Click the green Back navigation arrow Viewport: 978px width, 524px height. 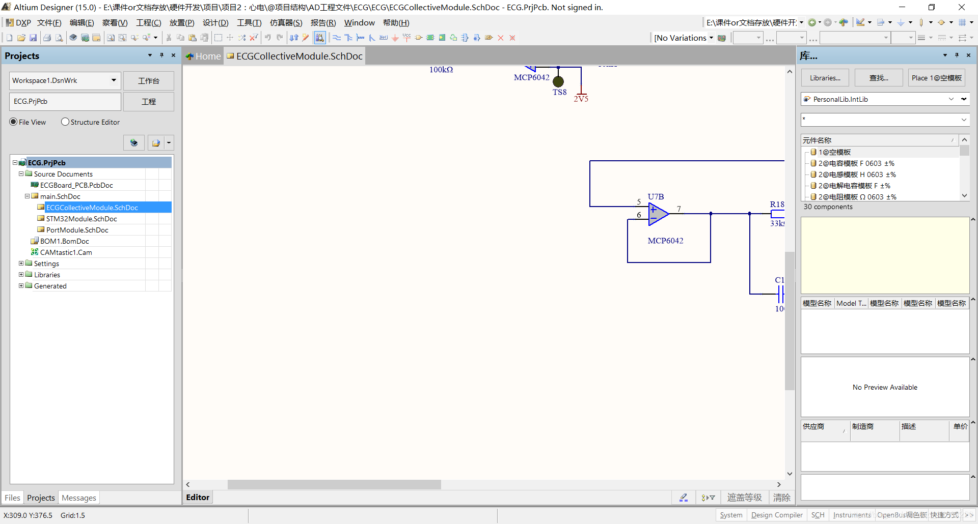(812, 22)
